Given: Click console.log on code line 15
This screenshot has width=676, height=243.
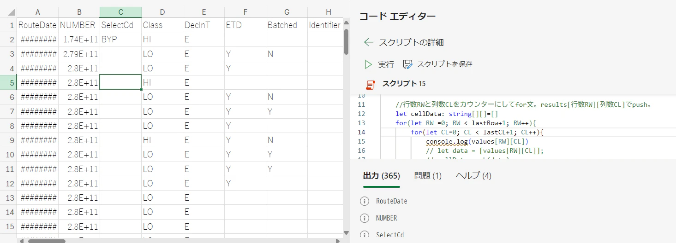Looking at the screenshot, I should [446, 141].
